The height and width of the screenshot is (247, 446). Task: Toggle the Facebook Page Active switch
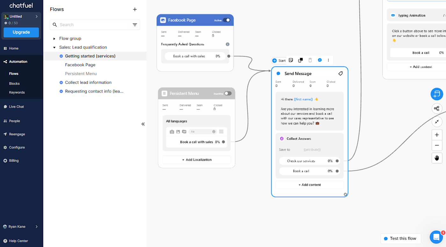pyautogui.click(x=227, y=20)
